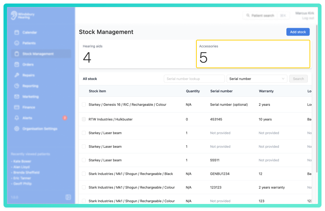The width and height of the screenshot is (325, 211).
Task: Open the Marketing envelope icon
Action: [17, 96]
